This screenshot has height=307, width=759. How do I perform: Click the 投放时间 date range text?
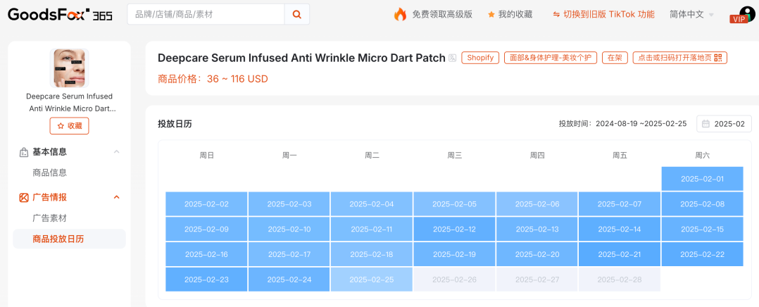[x=622, y=123]
